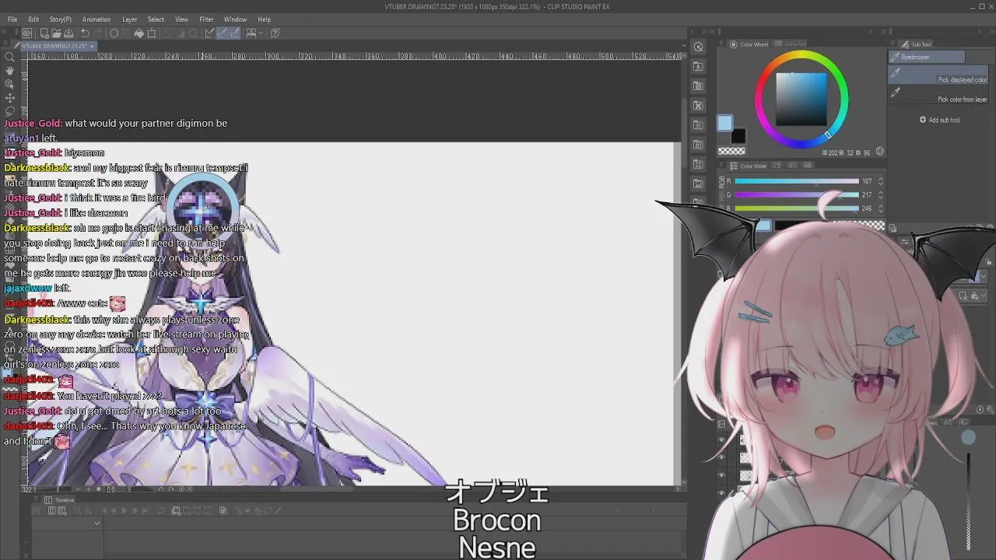Select the Zoom magnifier tool
Viewport: 996px width, 560px height.
pyautogui.click(x=10, y=57)
